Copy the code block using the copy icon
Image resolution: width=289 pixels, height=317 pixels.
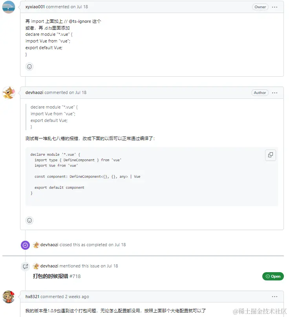270,155
